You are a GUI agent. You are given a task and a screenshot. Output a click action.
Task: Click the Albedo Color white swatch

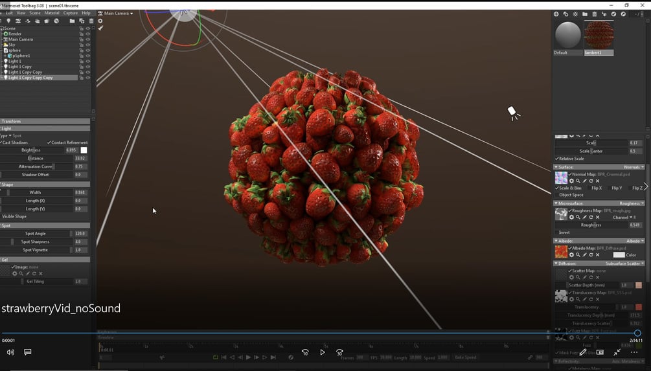point(619,255)
